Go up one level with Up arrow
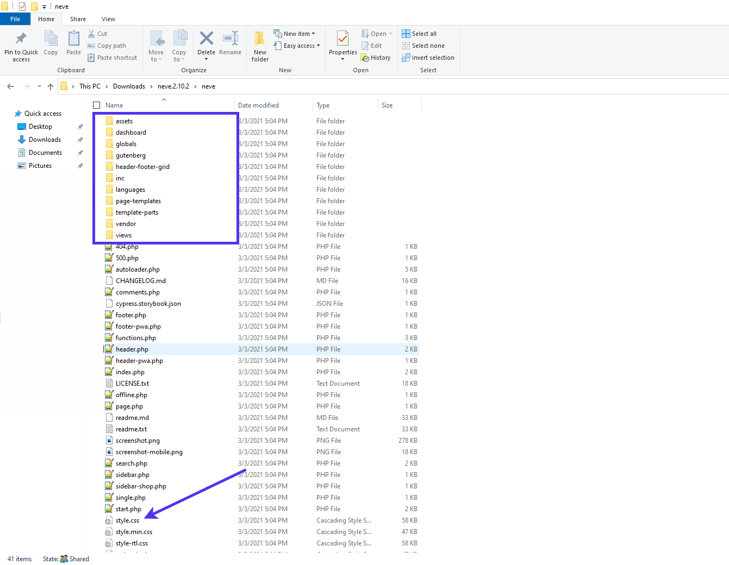This screenshot has height=565, width=729. click(51, 86)
